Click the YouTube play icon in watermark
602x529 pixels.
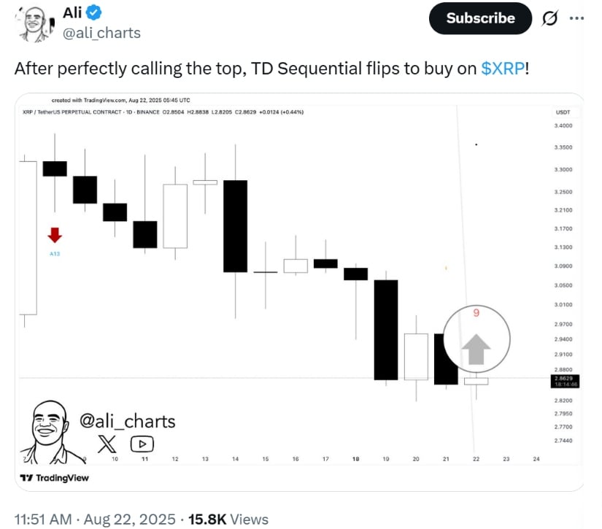pyautogui.click(x=142, y=444)
